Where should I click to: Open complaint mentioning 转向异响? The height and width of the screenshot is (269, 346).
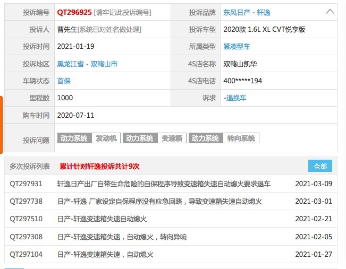122,237
